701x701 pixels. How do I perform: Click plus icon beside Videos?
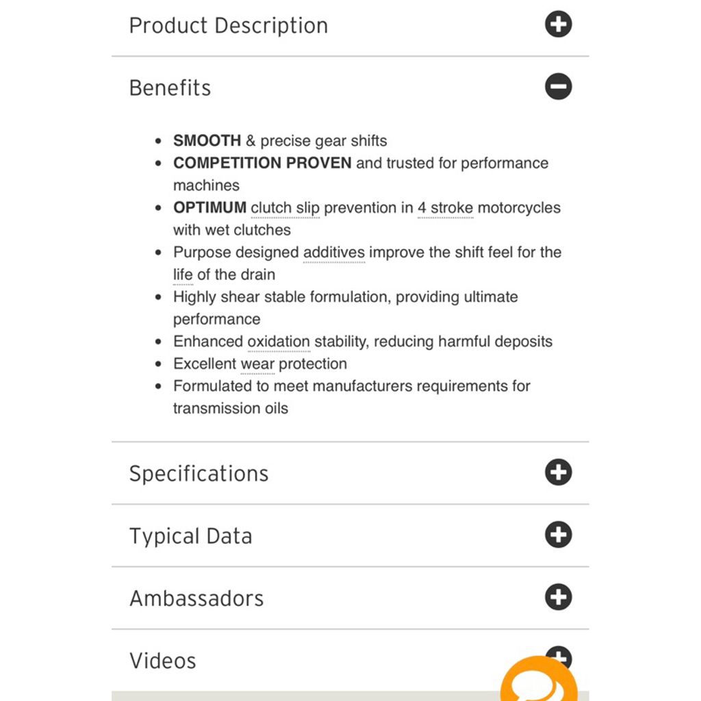click(x=559, y=654)
